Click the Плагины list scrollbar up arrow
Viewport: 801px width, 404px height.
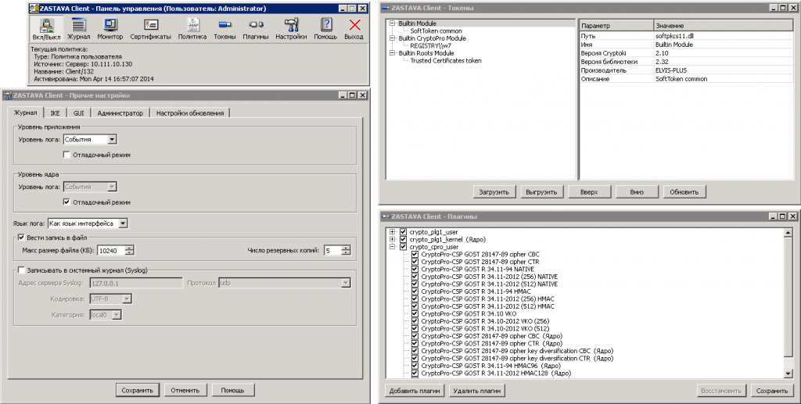click(788, 233)
